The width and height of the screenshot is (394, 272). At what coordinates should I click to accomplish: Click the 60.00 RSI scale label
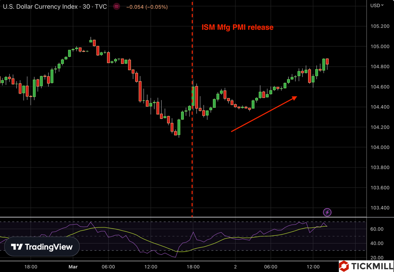(x=377, y=229)
